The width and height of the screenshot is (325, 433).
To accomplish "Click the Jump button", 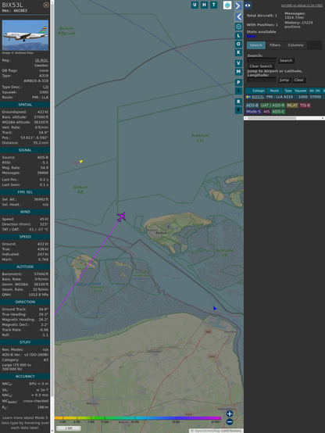I will click(x=284, y=80).
